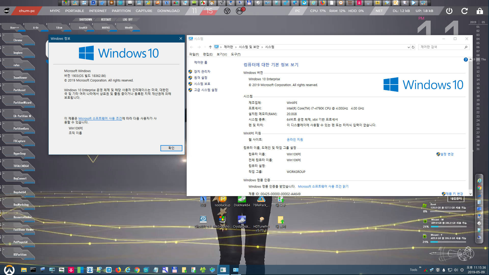Click 확인 to close Windows info
Image resolution: width=489 pixels, height=275 pixels.
(x=171, y=148)
